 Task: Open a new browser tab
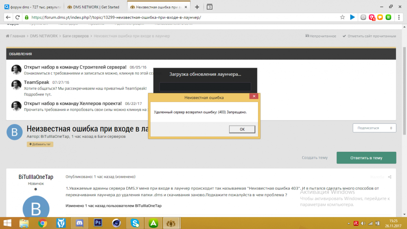(197, 7)
